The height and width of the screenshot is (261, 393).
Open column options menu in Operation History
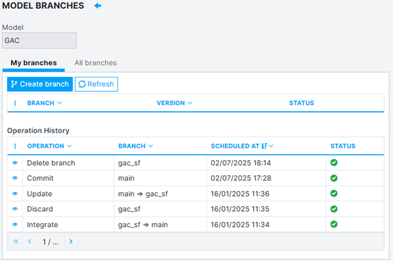point(15,146)
